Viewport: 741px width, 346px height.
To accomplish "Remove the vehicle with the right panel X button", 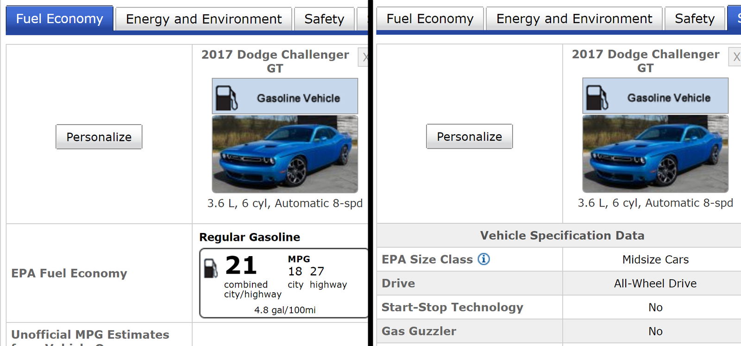I will coord(735,57).
